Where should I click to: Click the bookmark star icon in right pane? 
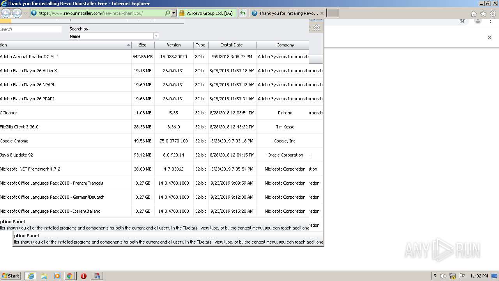[x=462, y=21]
